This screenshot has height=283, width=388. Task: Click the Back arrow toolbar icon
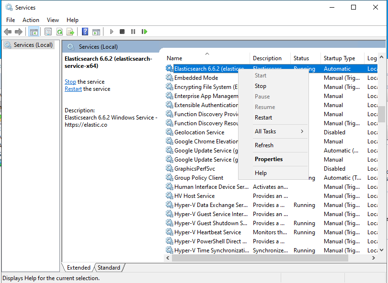[x=8, y=32]
